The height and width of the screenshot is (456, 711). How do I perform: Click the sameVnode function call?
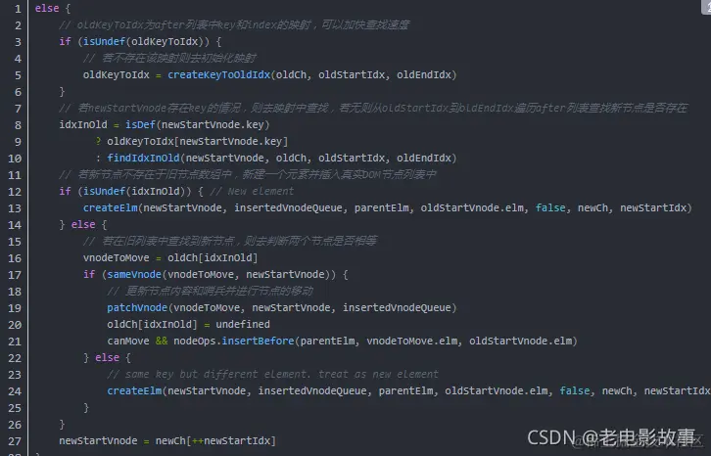(134, 274)
